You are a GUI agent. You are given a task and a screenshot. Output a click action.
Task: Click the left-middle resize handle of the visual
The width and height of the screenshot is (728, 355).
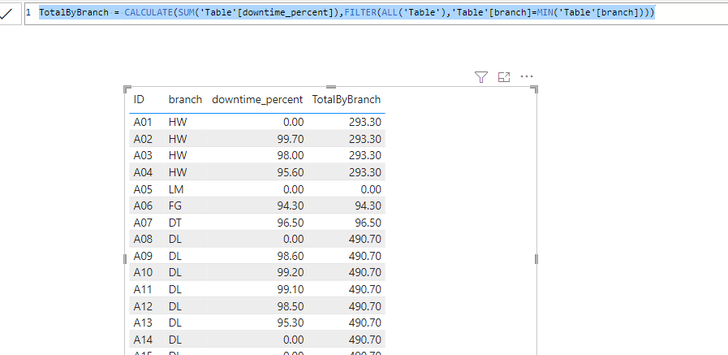pos(125,259)
